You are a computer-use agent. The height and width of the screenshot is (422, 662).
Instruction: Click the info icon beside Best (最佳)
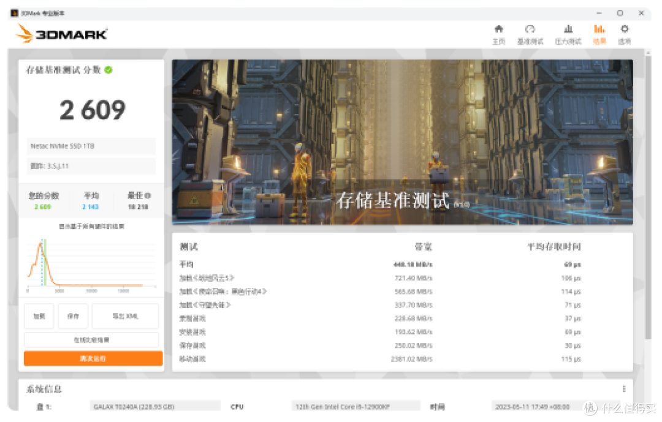point(148,196)
